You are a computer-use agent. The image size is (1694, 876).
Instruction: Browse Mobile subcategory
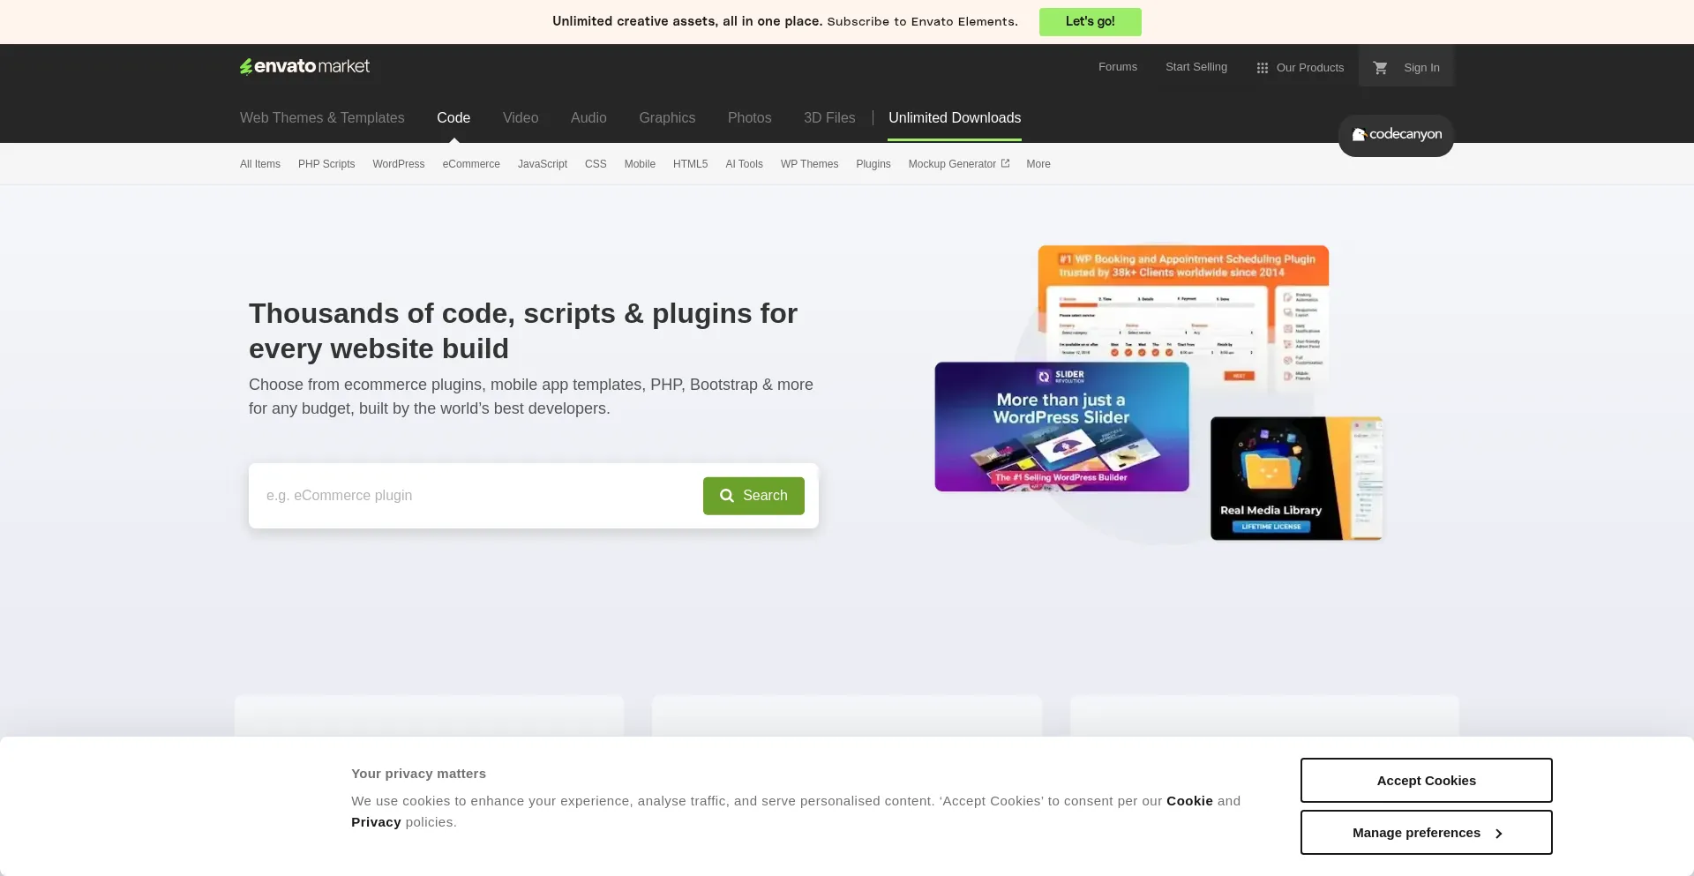(640, 164)
